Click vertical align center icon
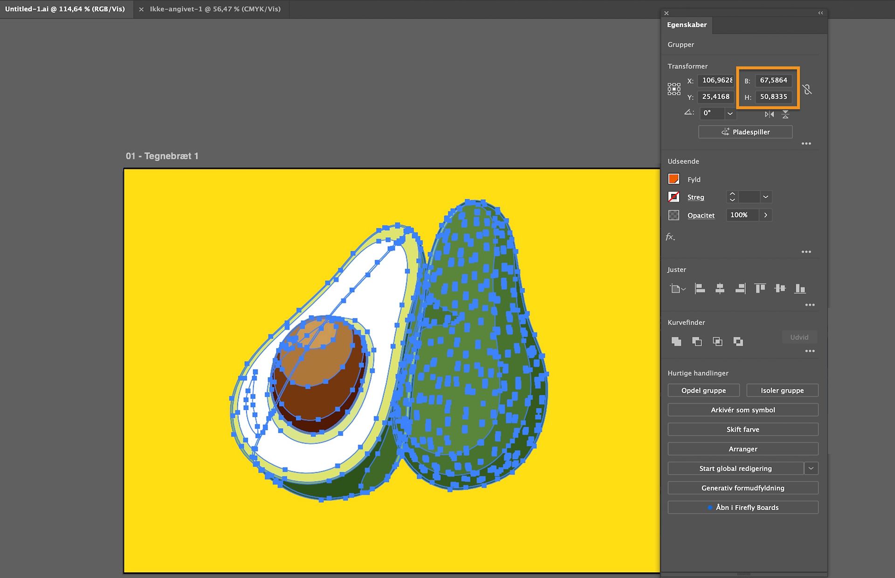895x578 pixels. point(780,289)
